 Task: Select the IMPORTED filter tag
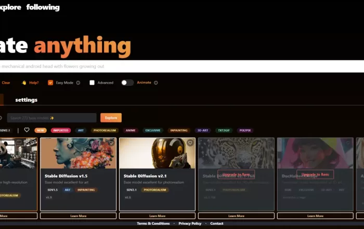point(61,130)
